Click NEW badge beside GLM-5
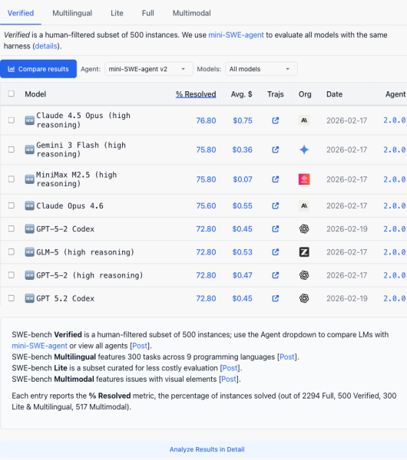This screenshot has width=407, height=460. click(30, 252)
